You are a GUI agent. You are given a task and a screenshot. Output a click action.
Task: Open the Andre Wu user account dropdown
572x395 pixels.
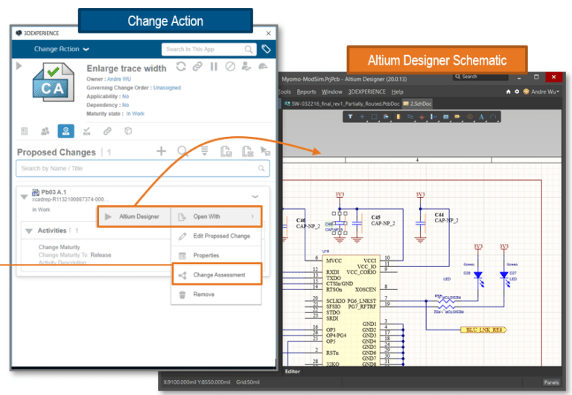point(543,91)
